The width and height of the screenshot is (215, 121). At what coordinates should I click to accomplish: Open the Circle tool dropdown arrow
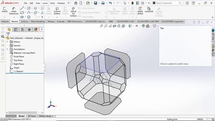(x=32, y=8)
